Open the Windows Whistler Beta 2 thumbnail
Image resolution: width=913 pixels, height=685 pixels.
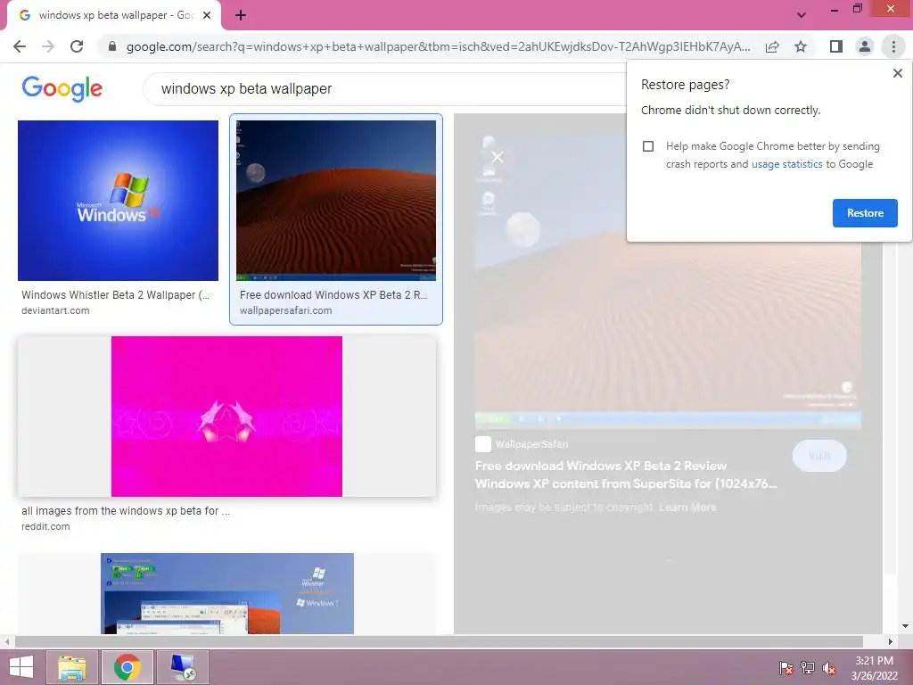click(119, 201)
